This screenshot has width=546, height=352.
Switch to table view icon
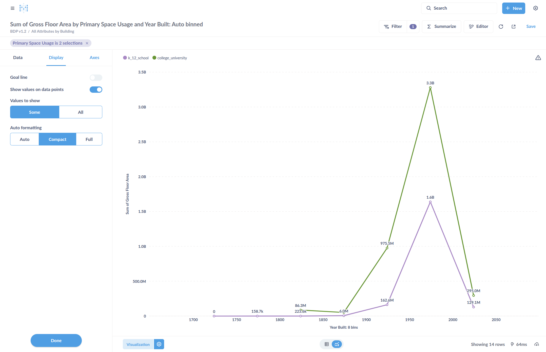(326, 344)
